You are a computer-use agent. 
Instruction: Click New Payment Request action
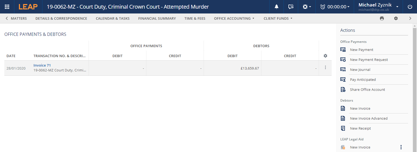coord(369,60)
